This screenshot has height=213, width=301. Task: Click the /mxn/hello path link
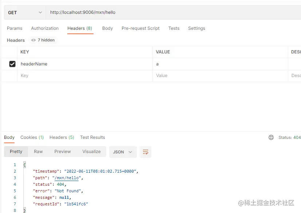click(67, 178)
